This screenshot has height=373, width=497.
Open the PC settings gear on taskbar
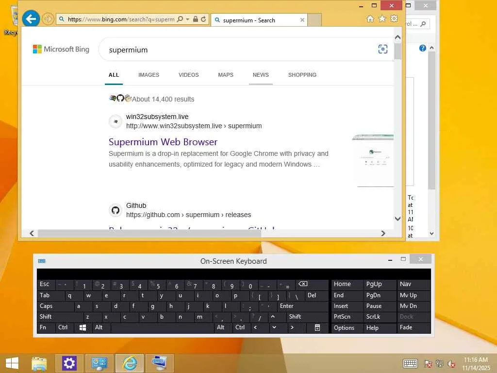coord(69,363)
